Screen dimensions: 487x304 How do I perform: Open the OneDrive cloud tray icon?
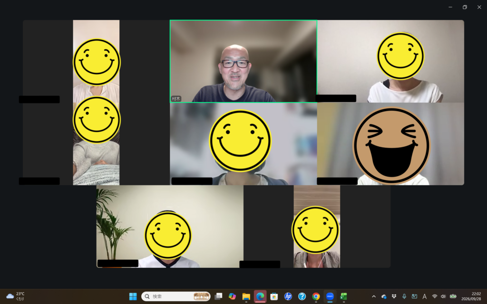[x=384, y=296]
